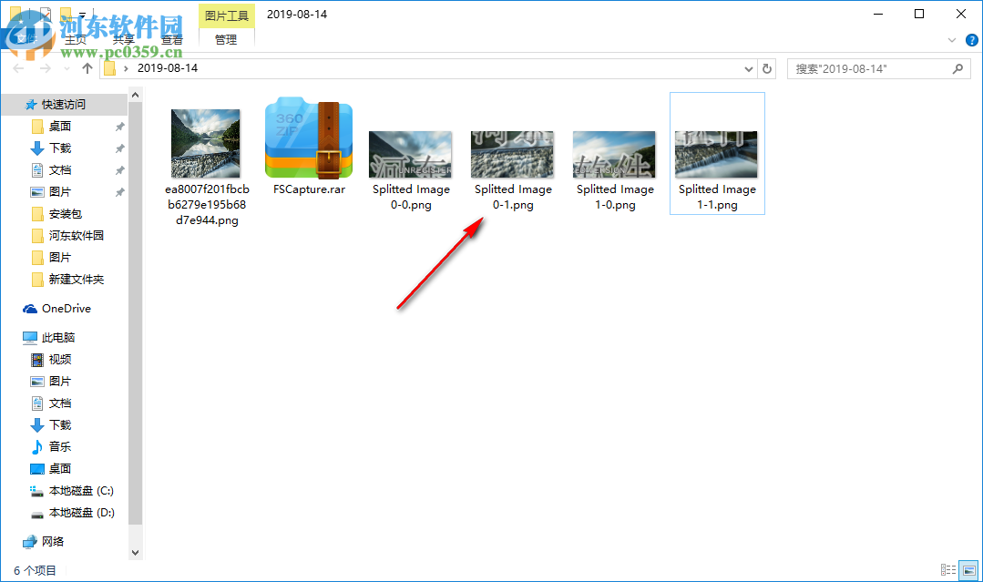This screenshot has height=582, width=983.
Task: Open pinned 图片 under quick access
Action: coord(60,192)
